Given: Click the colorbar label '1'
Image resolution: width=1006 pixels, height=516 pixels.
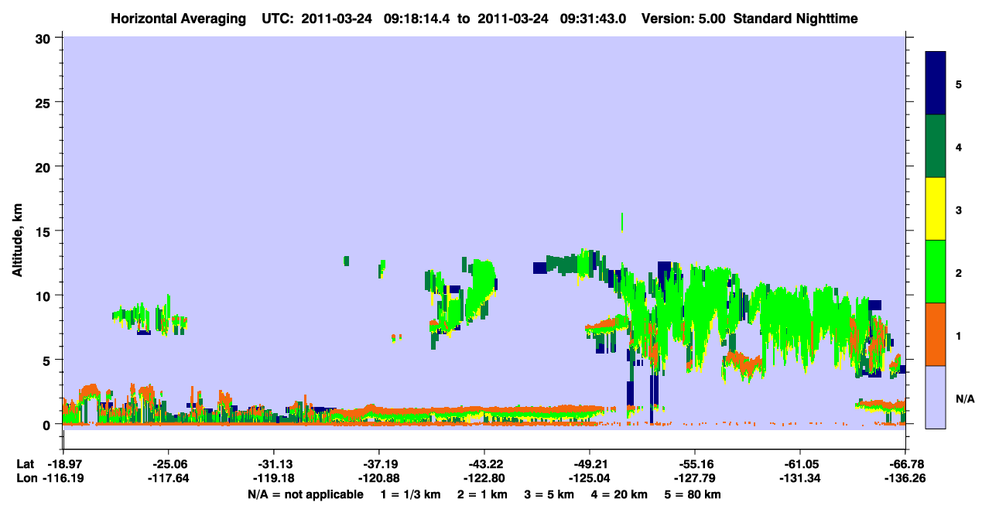Looking at the screenshot, I should click(x=959, y=335).
